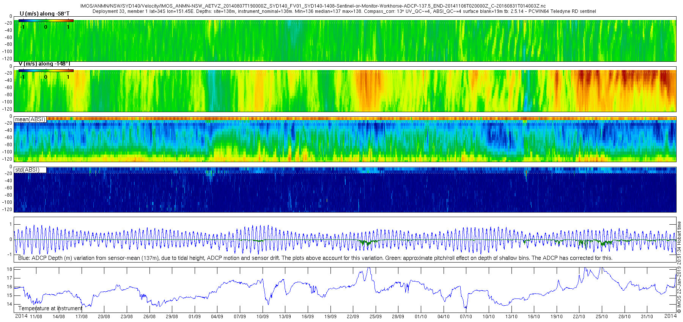Select the 'U (m/s) along -58°T' title
The width and height of the screenshot is (683, 322).
44,14
